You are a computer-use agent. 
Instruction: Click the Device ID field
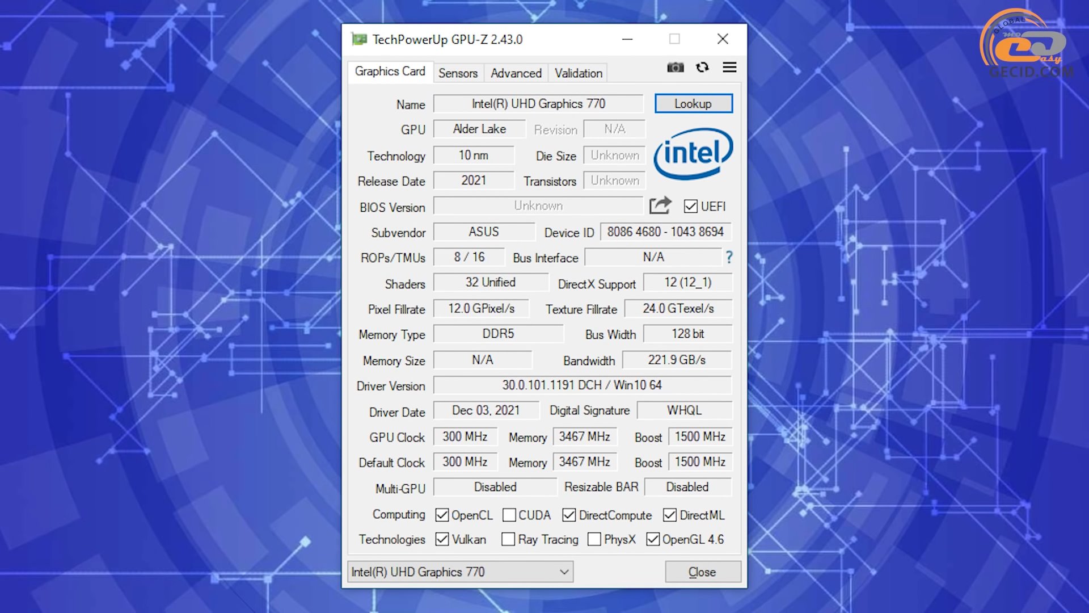(665, 232)
